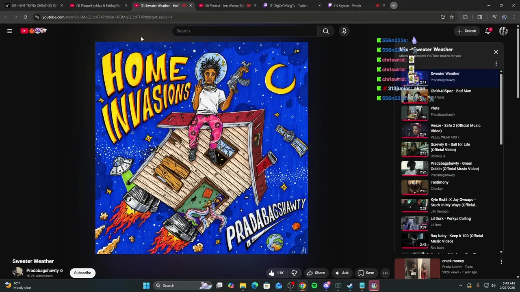The width and height of the screenshot is (520, 292).
Task: Click the Home Invasions album art video
Action: point(201,148)
